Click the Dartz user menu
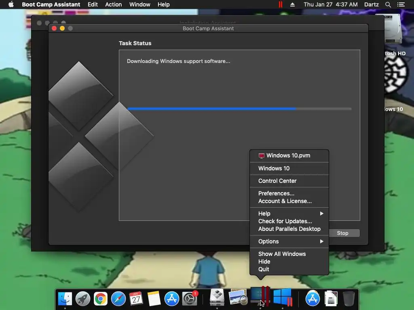The image size is (414, 310). tap(371, 4)
